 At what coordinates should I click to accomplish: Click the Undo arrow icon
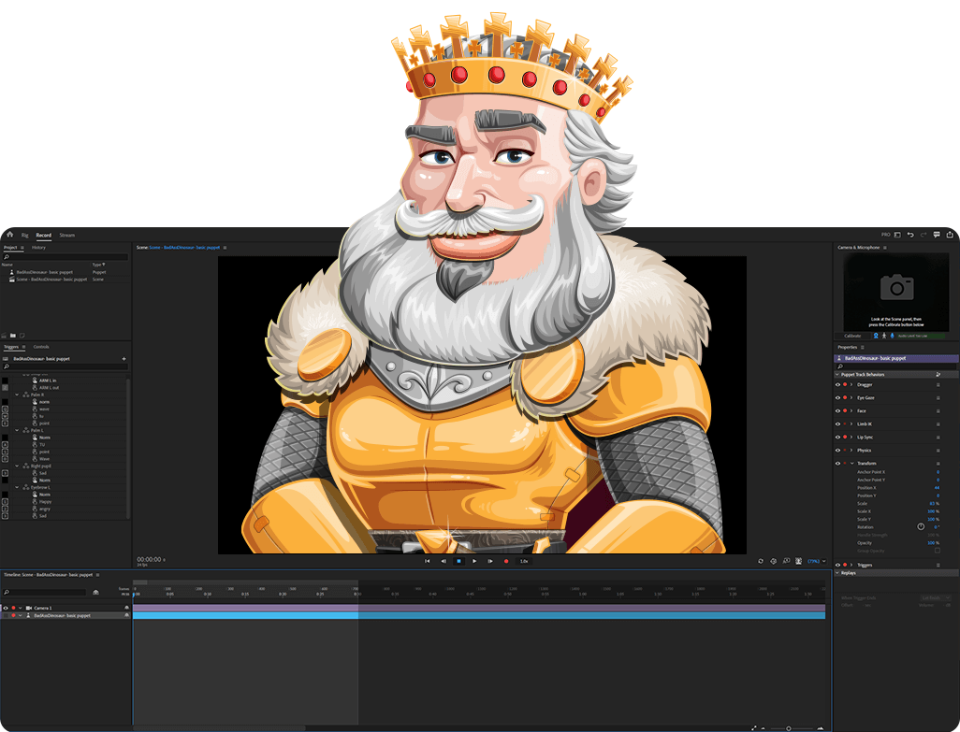pos(909,235)
